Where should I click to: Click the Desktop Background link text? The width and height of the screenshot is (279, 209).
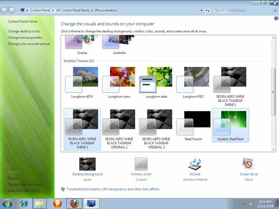87,174
